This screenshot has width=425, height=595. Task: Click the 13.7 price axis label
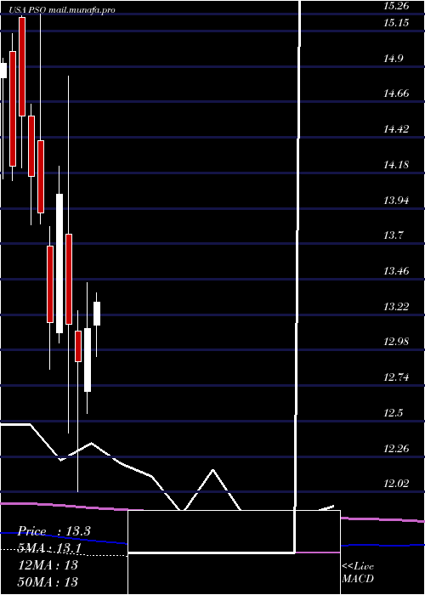tap(393, 235)
